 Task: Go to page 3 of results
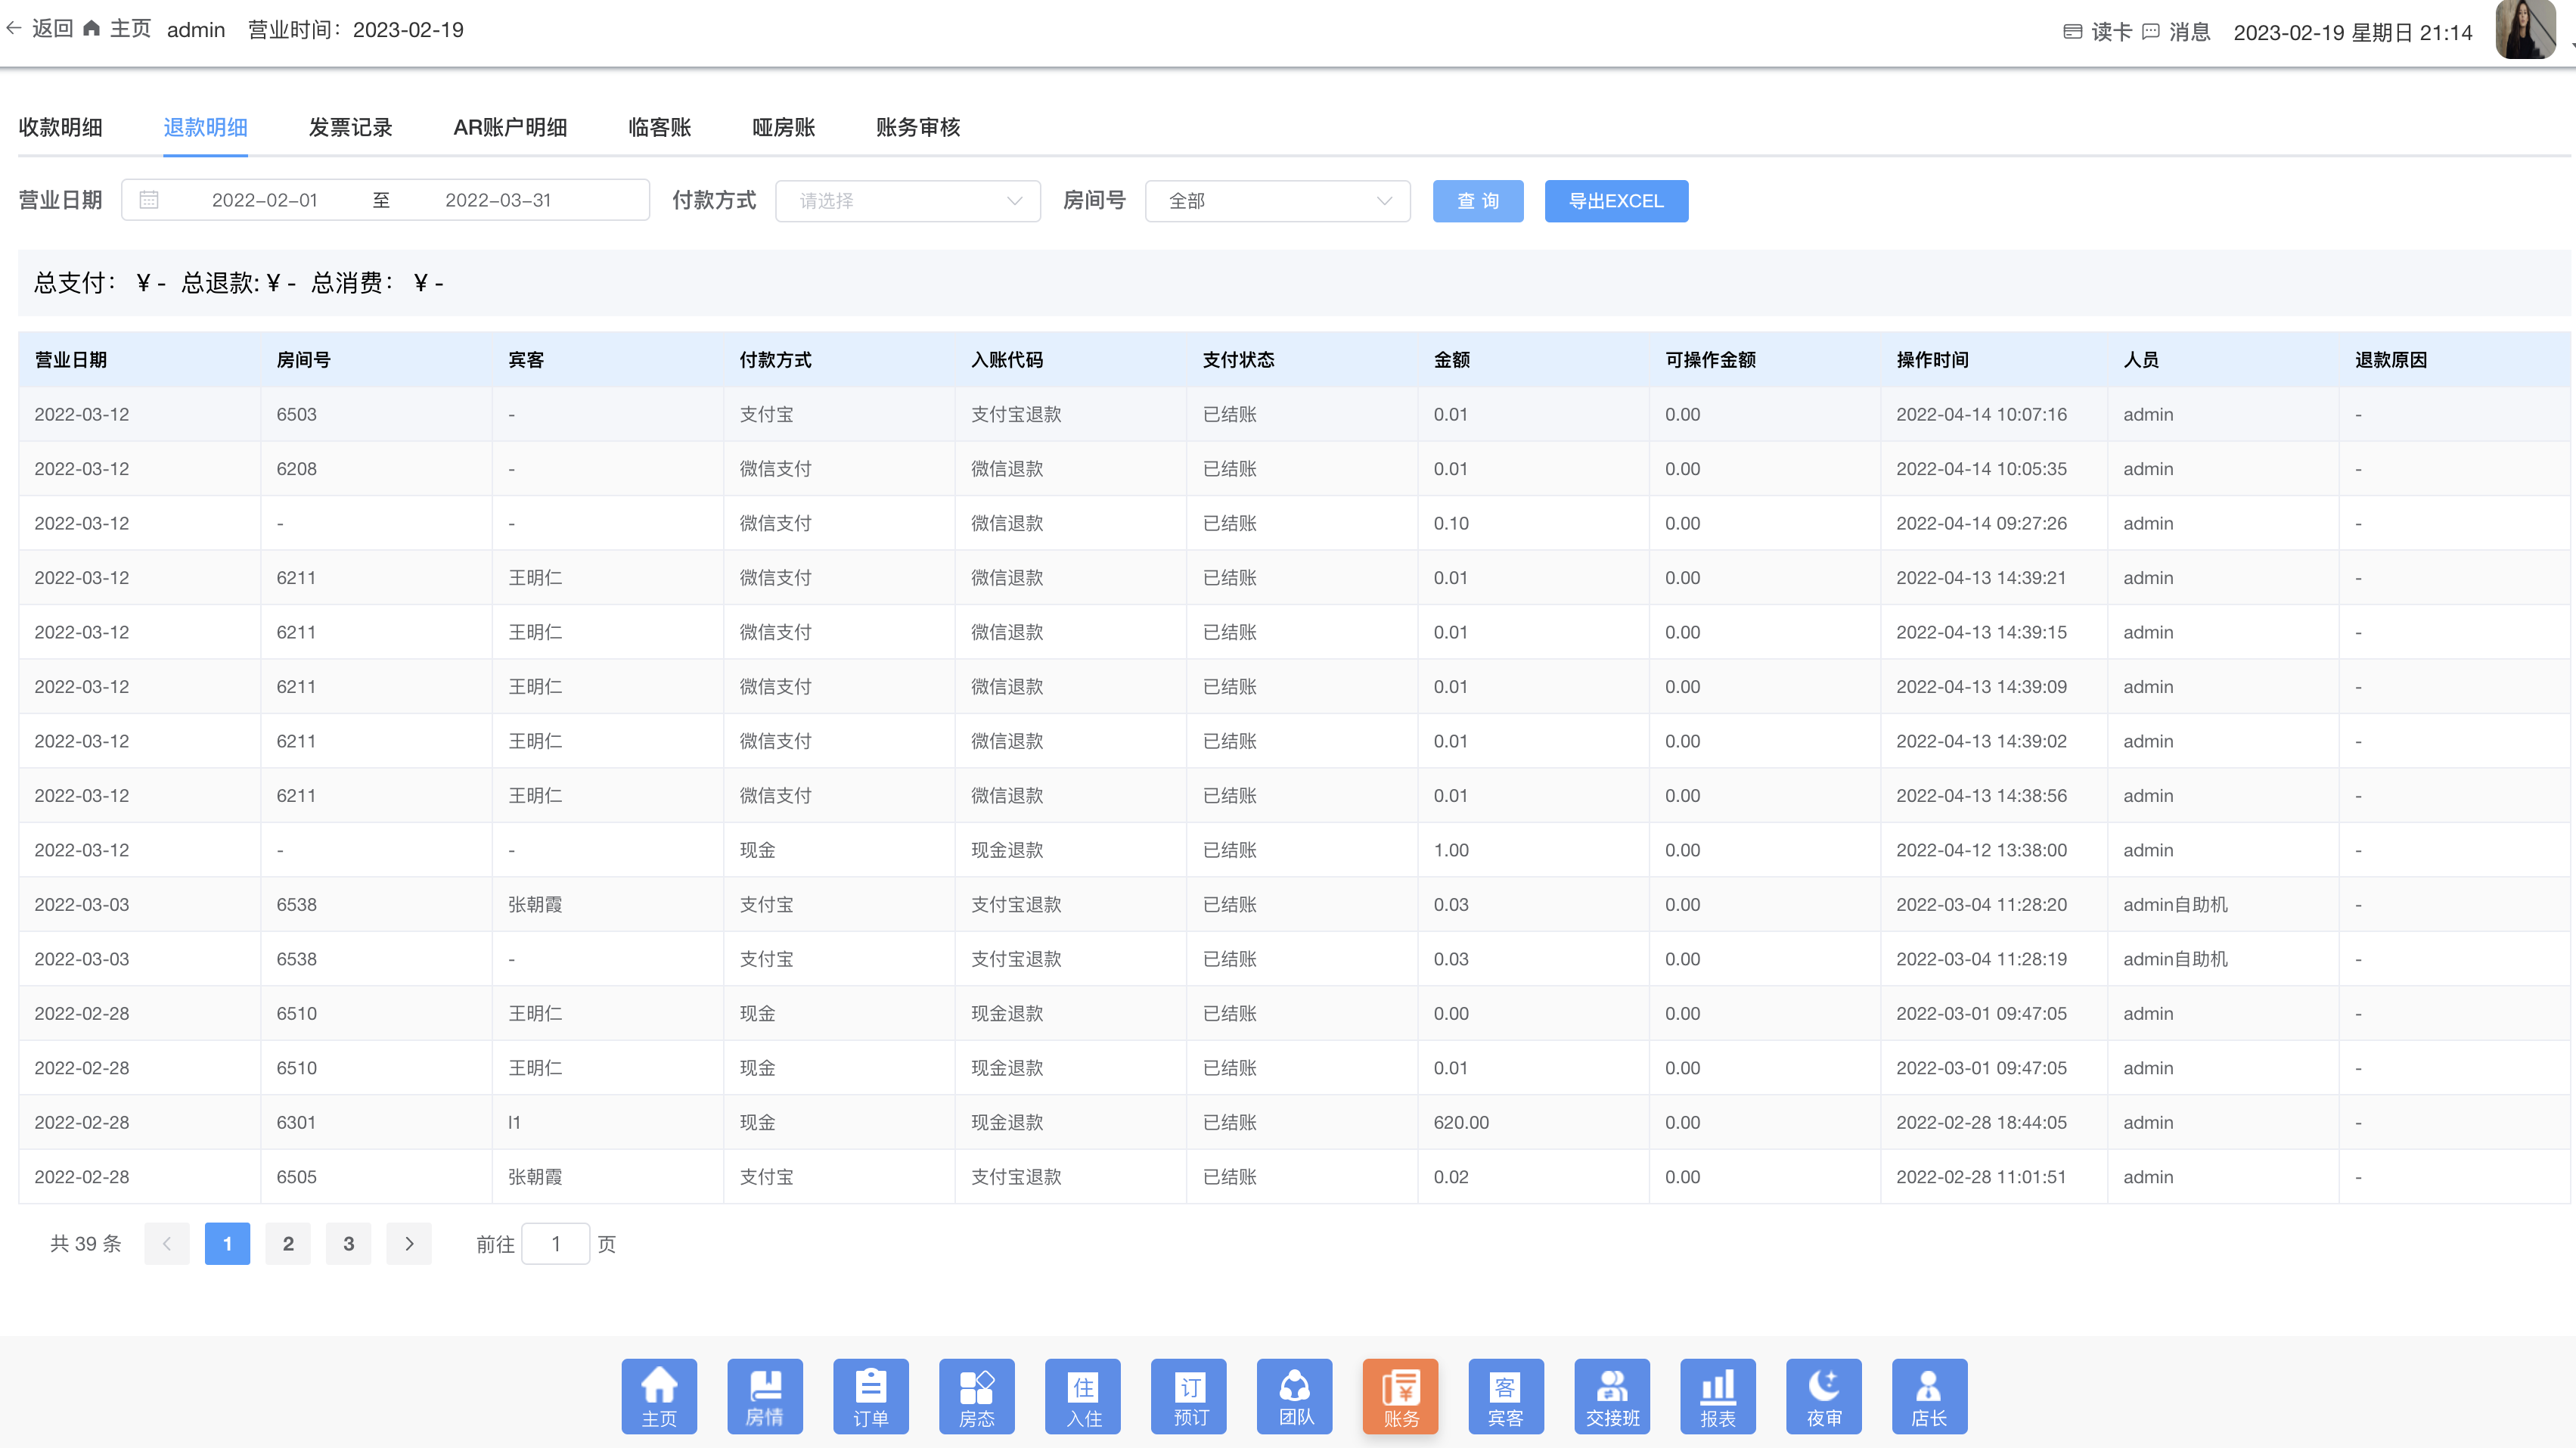click(348, 1243)
